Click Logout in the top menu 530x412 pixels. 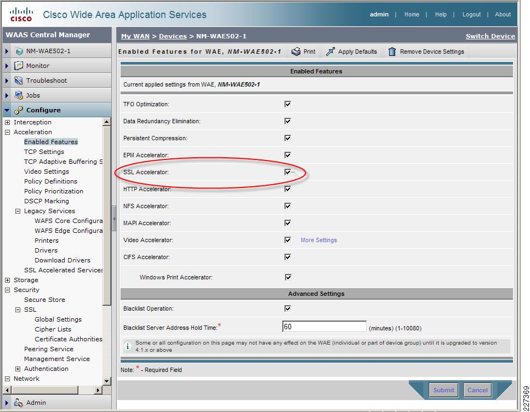471,15
